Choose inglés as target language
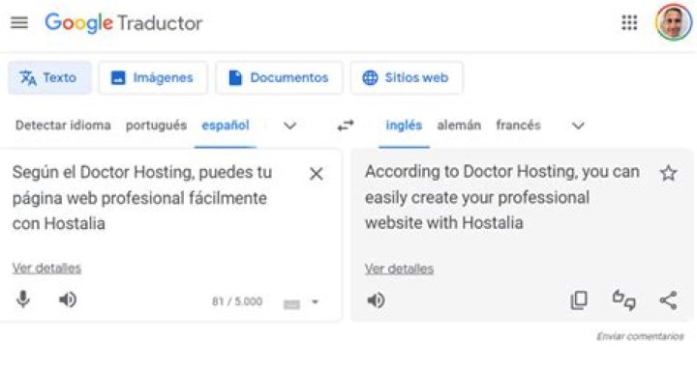Viewport: 697px width, 370px height. 404,126
